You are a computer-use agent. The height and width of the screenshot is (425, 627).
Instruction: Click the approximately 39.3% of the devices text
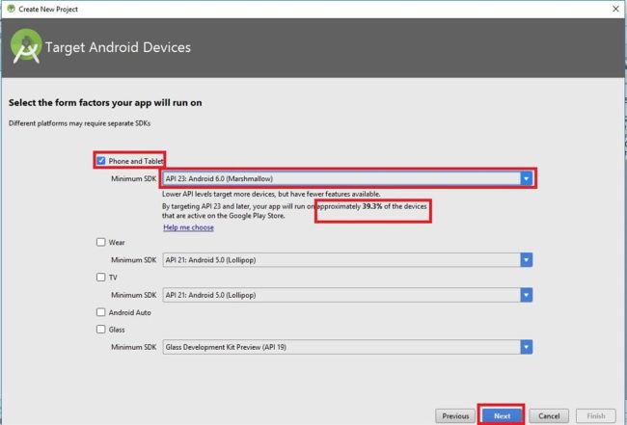tap(372, 206)
